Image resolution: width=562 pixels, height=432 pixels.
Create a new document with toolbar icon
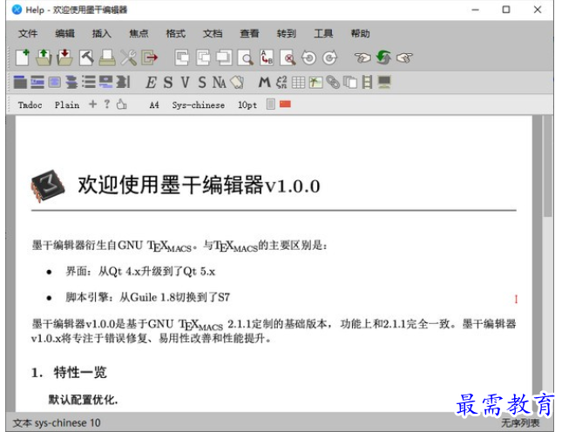click(23, 57)
